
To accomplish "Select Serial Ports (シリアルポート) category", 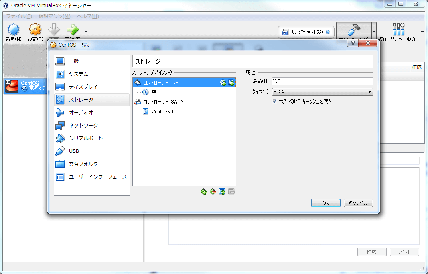I will (92, 138).
